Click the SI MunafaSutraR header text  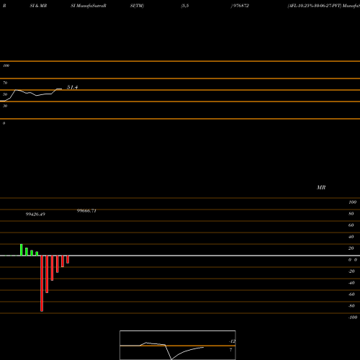click(x=89, y=6)
